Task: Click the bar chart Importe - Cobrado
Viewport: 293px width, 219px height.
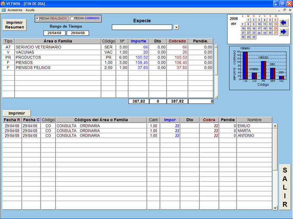Action: pyautogui.click(x=259, y=68)
